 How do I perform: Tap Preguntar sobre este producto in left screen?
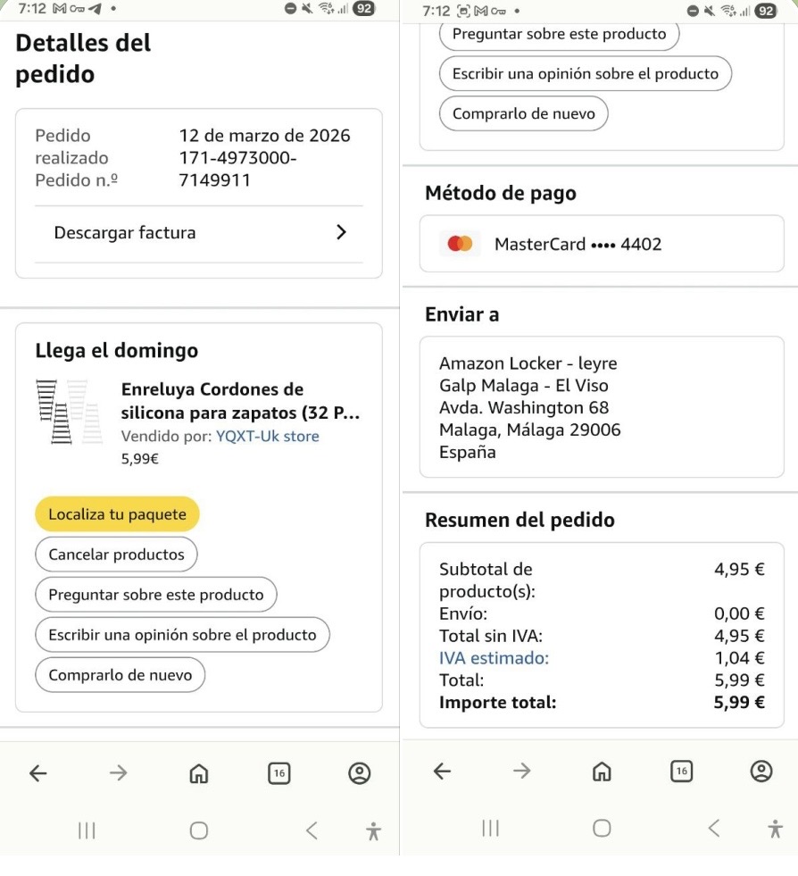pyautogui.click(x=156, y=595)
